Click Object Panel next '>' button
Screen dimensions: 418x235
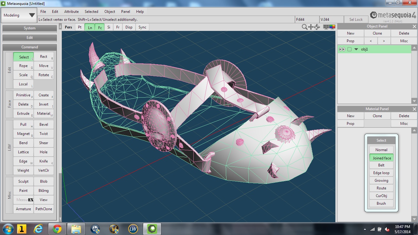[x=384, y=41]
